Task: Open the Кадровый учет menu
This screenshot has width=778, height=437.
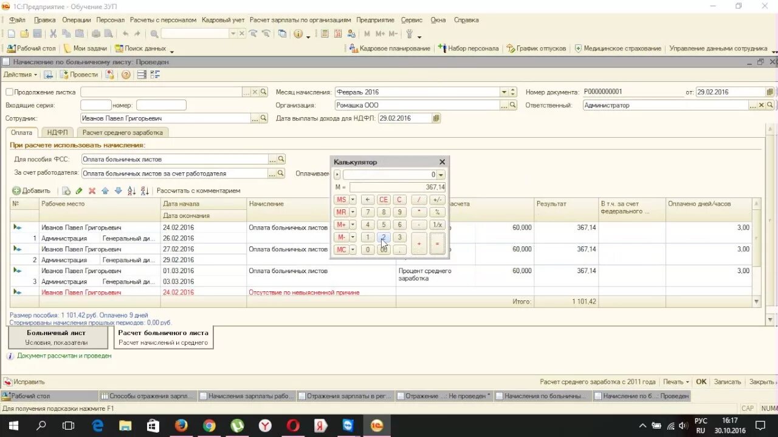Action: coord(222,20)
